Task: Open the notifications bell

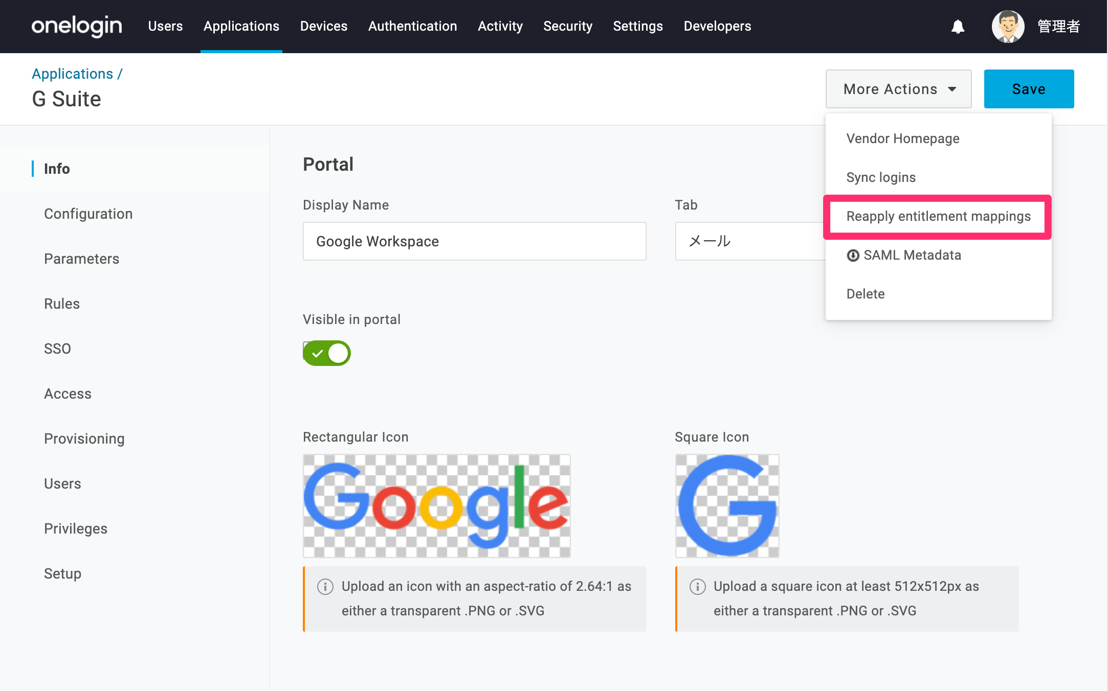Action: coord(958,27)
